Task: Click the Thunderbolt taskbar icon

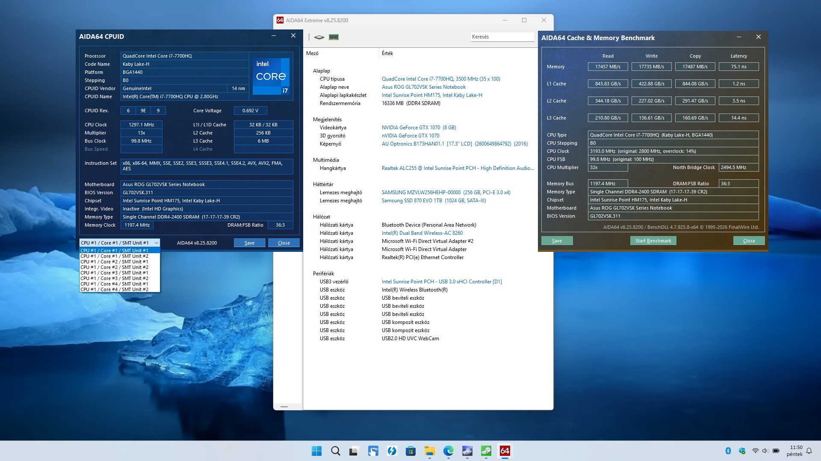Action: click(392, 451)
